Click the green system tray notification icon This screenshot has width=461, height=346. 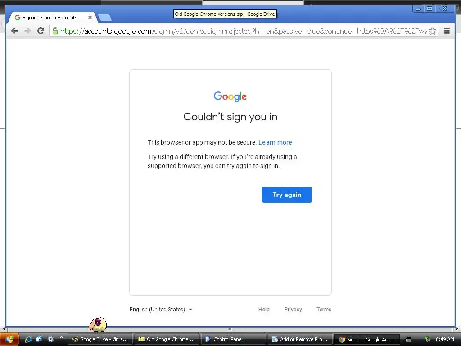point(428,339)
